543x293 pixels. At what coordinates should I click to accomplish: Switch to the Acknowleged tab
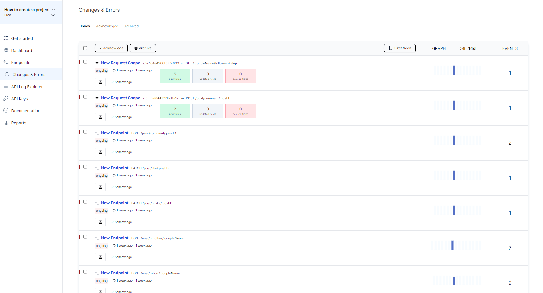[x=107, y=26]
